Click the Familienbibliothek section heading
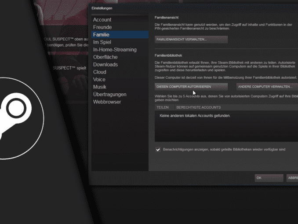The width and height of the screenshot is (298, 224). [168, 55]
